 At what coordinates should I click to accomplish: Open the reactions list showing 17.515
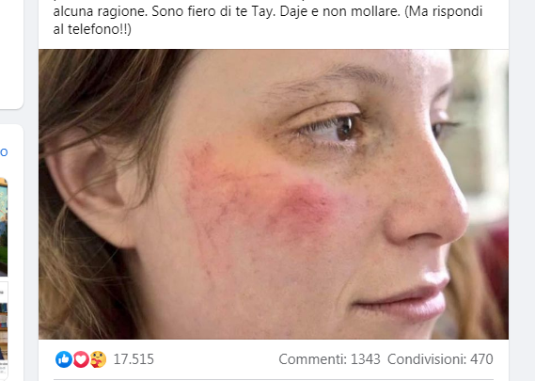click(x=134, y=359)
